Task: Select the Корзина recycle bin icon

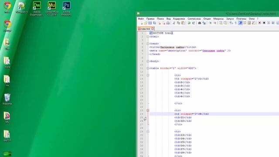Action: pos(7,99)
